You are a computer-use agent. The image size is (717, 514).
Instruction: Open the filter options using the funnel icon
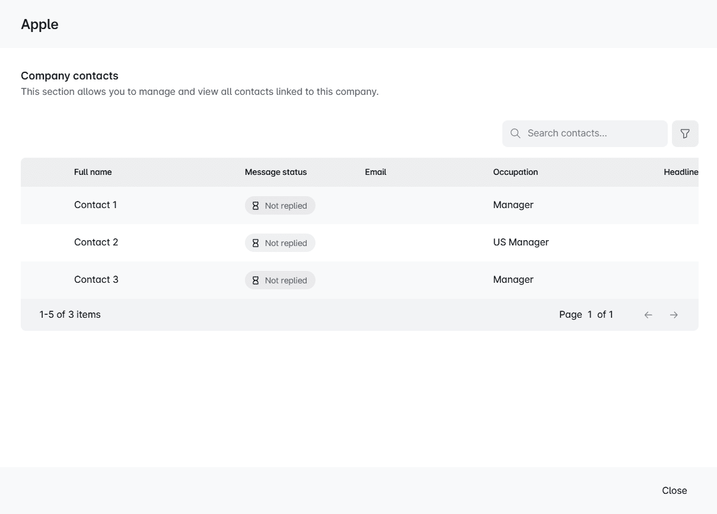tap(685, 133)
